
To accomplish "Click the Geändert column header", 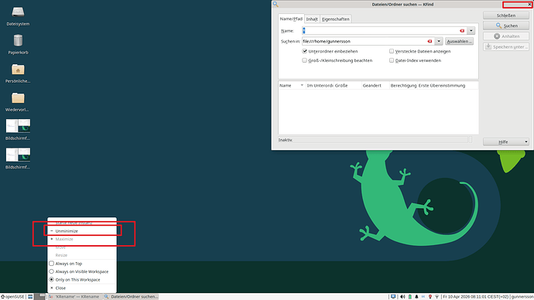I will (375, 85).
